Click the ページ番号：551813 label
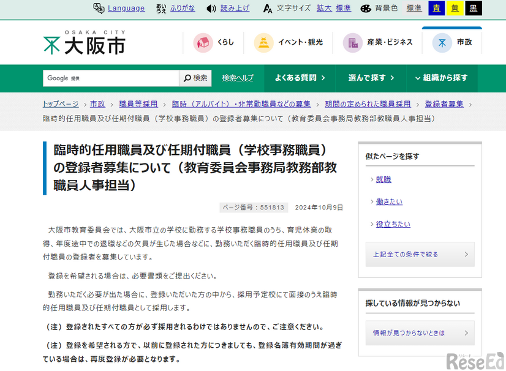This screenshot has width=506, height=371. tap(254, 208)
